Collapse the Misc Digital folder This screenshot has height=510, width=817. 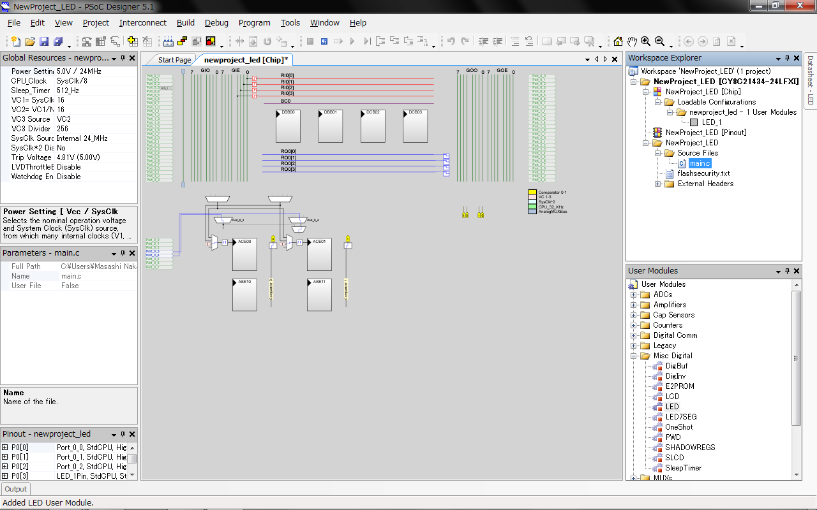pos(634,356)
